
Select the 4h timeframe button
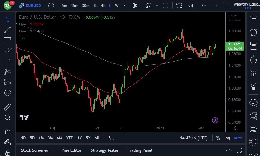point(103,6)
